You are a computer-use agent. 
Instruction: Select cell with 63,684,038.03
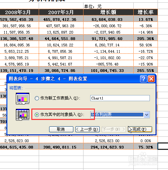pyautogui.click(x=108, y=18)
